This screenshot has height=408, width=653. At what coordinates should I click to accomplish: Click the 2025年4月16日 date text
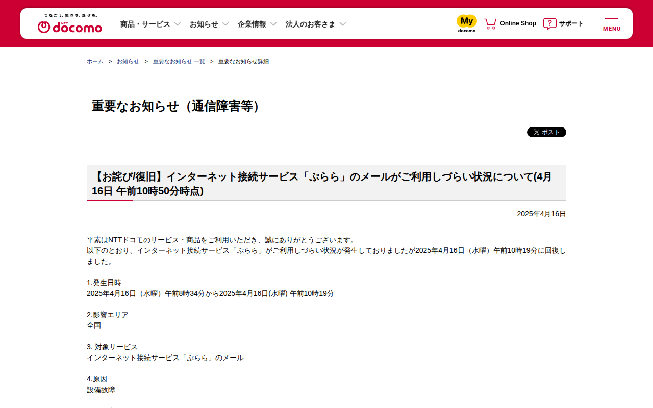click(541, 214)
